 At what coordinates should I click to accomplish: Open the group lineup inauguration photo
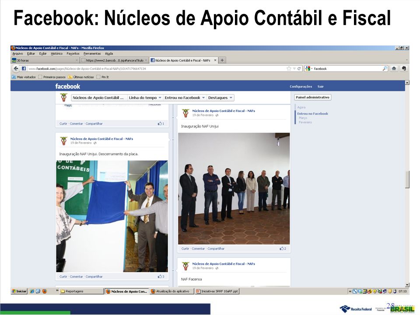point(234,188)
